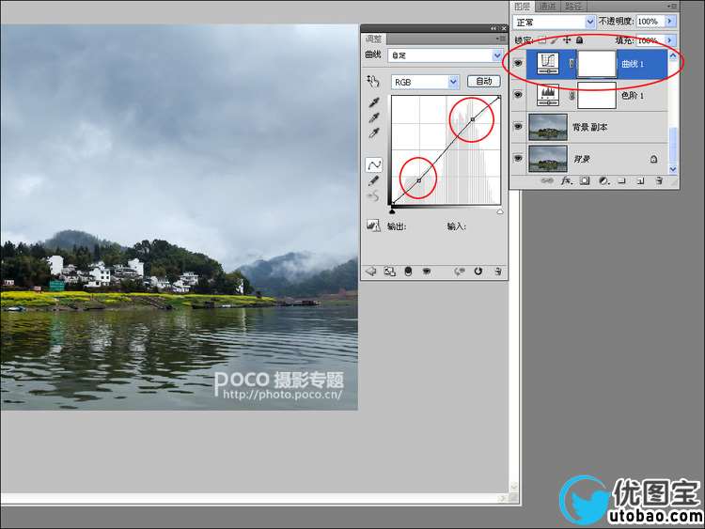Viewport: 705px width, 529px height.
Task: Select the 色阶 1 layer mask thumbnail
Action: [596, 95]
